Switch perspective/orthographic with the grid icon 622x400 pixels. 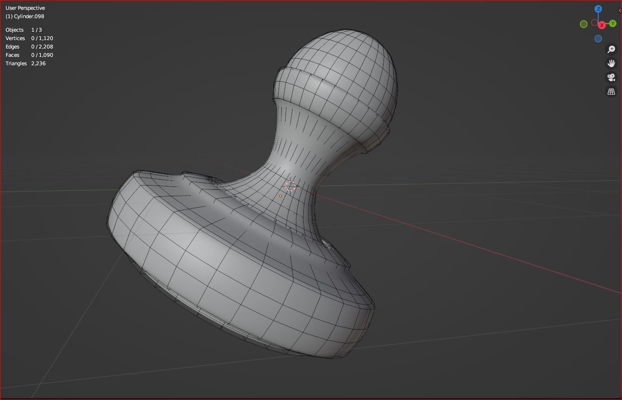[x=611, y=92]
